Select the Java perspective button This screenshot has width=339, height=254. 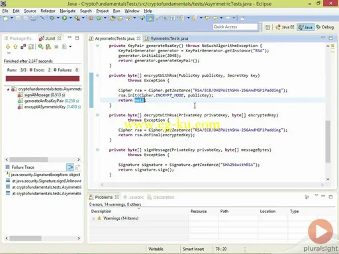(305, 27)
